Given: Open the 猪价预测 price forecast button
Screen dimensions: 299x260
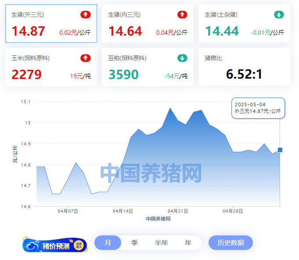Looking at the screenshot, I should pos(55,246).
